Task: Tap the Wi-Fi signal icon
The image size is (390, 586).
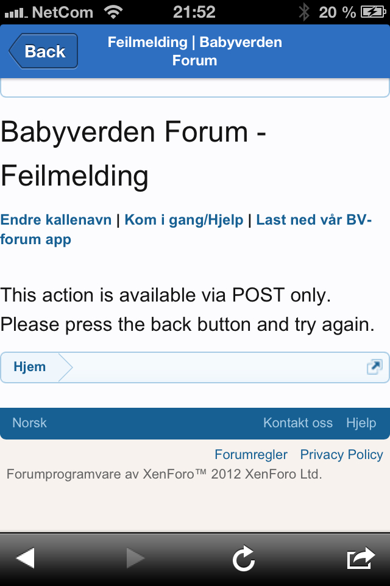Action: (113, 12)
